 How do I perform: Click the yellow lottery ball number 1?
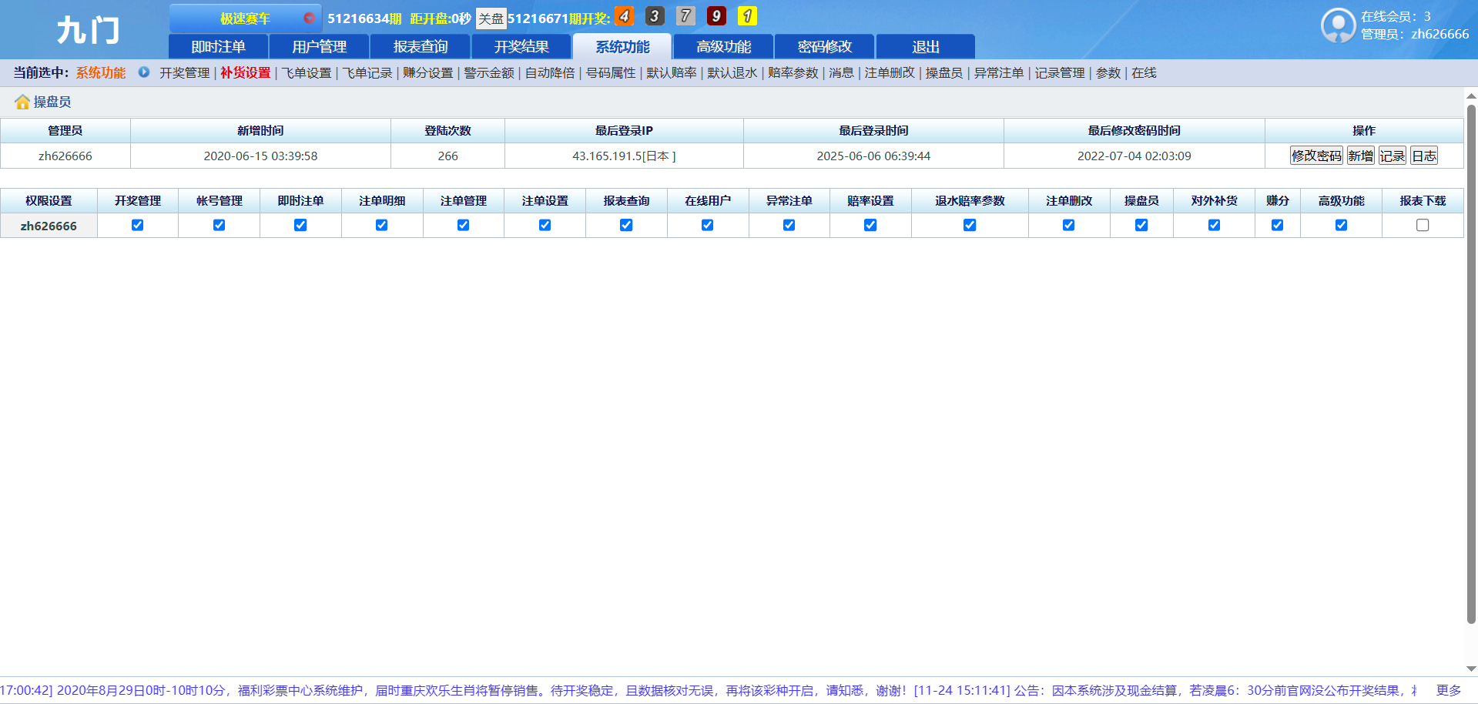(747, 16)
